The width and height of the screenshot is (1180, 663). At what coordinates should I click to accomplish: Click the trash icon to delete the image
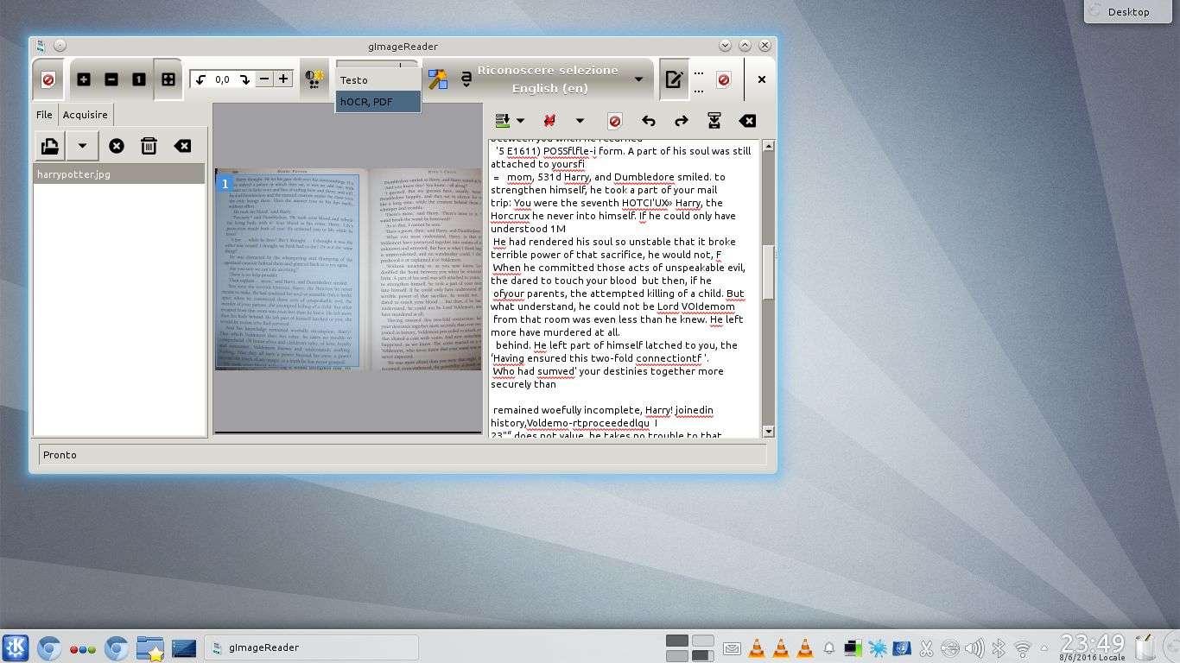tap(149, 146)
